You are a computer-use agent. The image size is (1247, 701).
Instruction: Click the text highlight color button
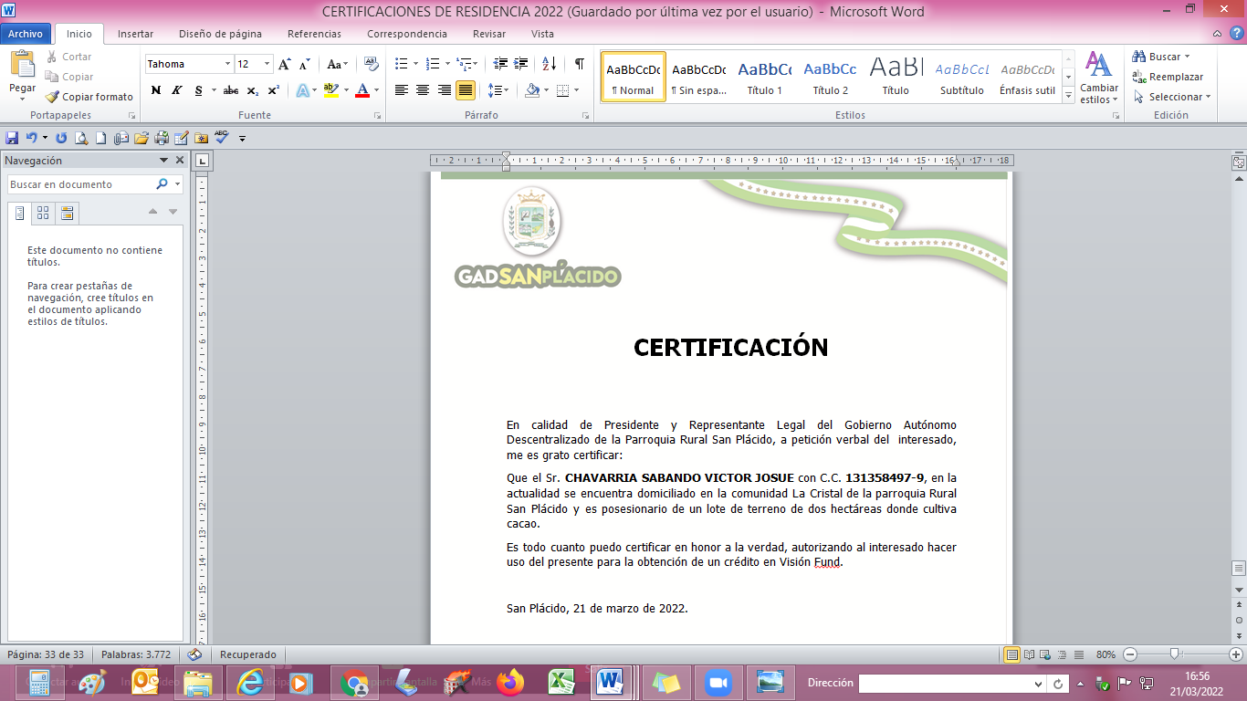330,90
